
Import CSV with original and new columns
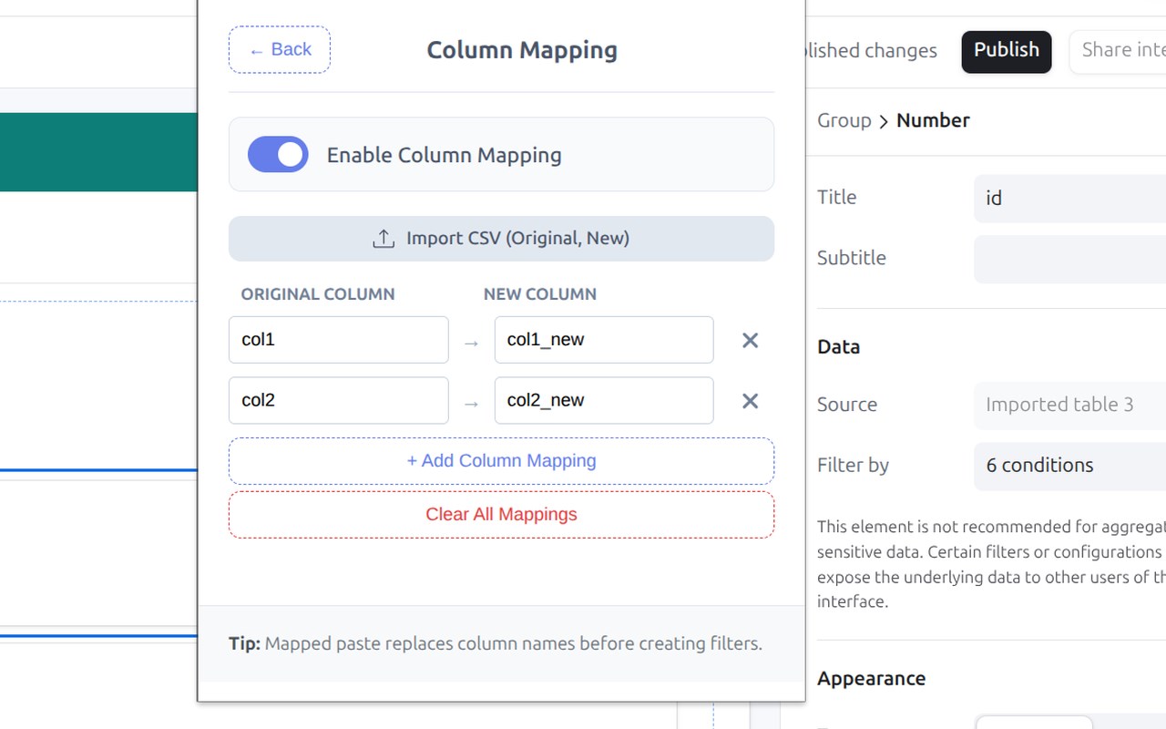point(501,239)
